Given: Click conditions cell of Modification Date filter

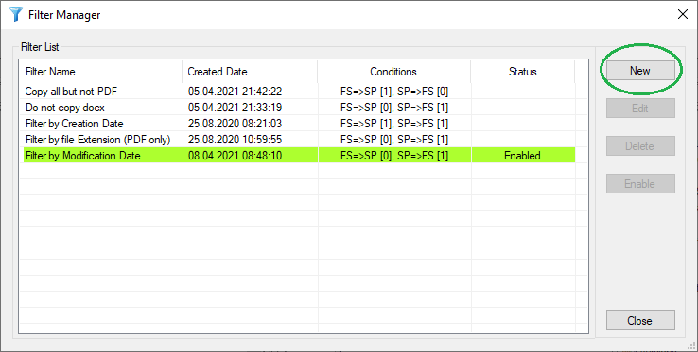Looking at the screenshot, I should [x=394, y=156].
